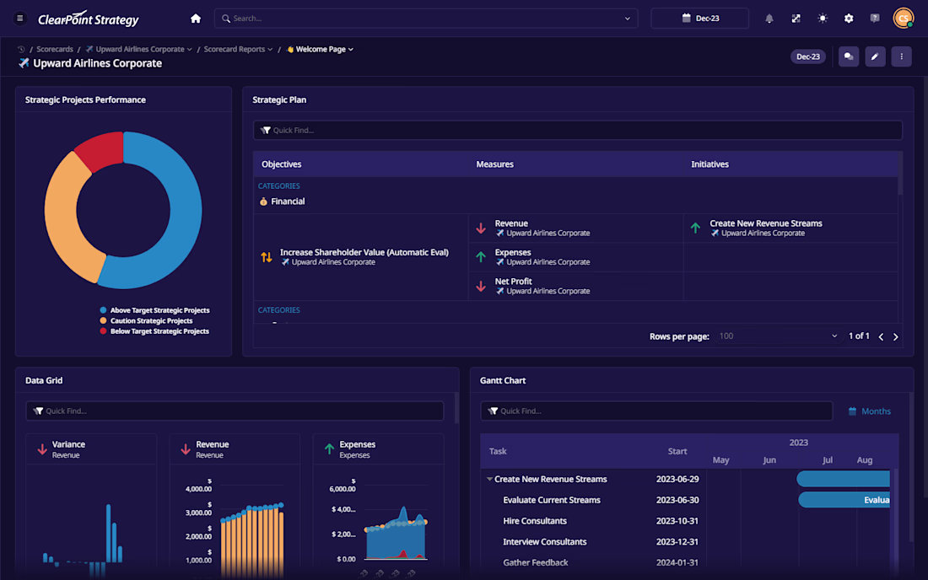Click the Revenue measure down-arrow status icon
This screenshot has height=580, width=928.
[481, 228]
